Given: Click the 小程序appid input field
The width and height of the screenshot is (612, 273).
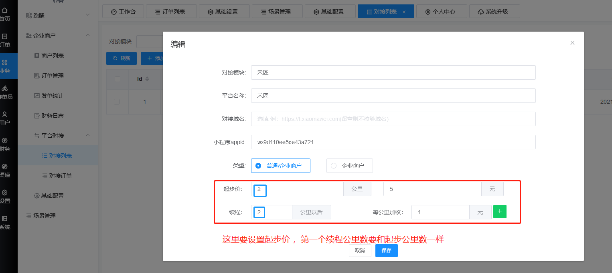Looking at the screenshot, I should pos(393,142).
